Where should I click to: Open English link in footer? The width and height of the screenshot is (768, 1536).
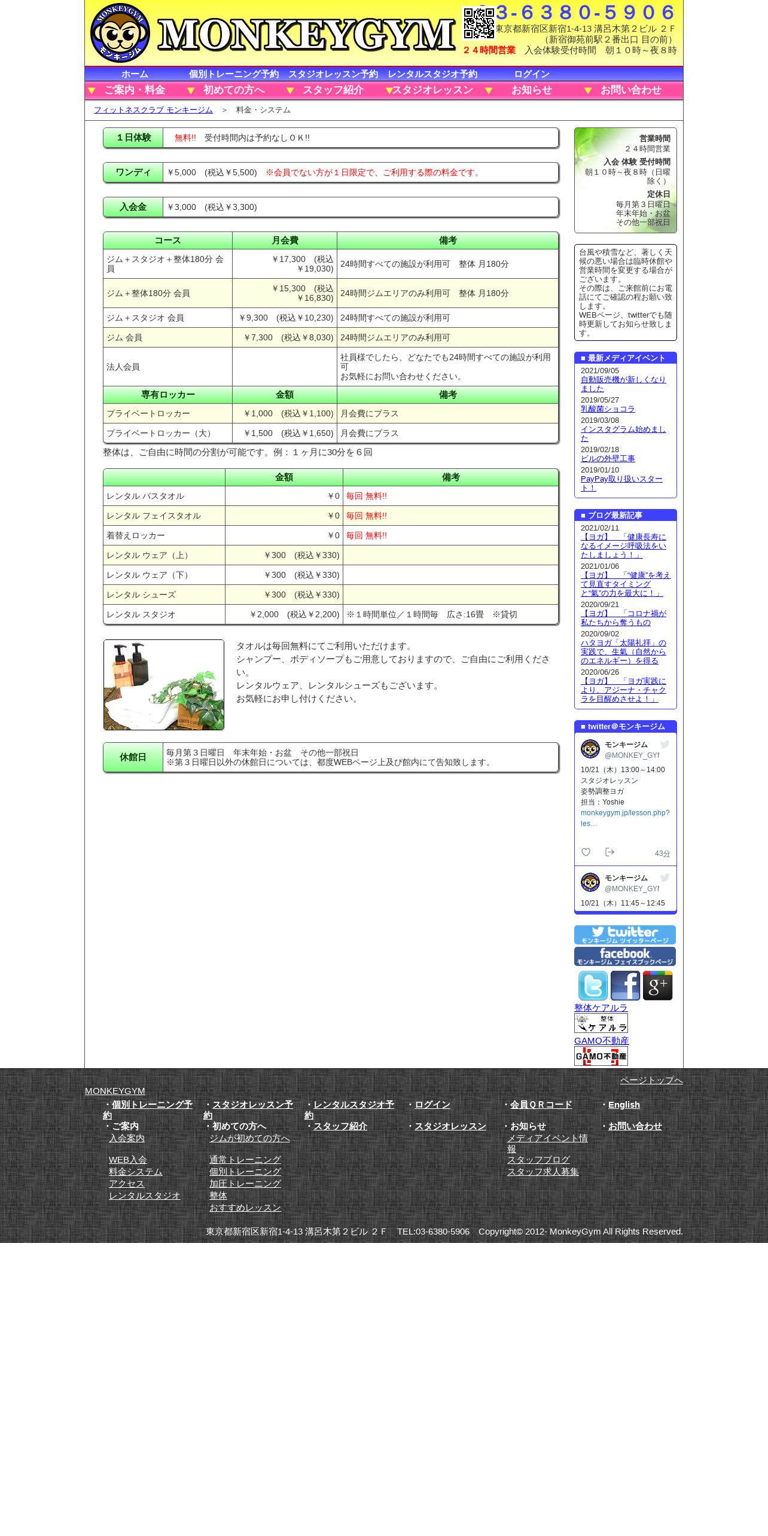(624, 1105)
